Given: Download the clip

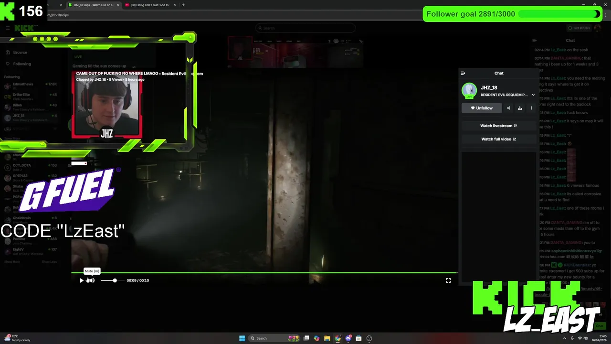Looking at the screenshot, I should (520, 108).
